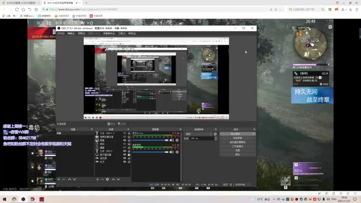Image resolution: width=361 pixels, height=203 pixels.
Task: Switch to the first browser tab
Action: (21, 3)
